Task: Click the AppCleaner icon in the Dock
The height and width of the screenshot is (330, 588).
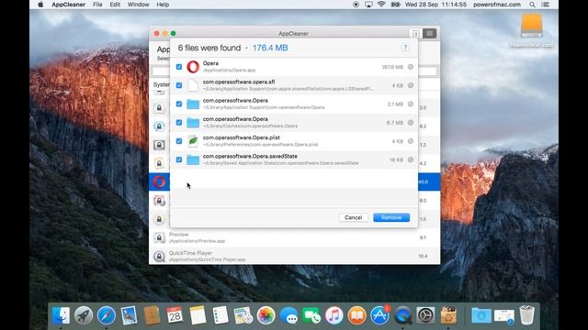Action: (x=448, y=315)
